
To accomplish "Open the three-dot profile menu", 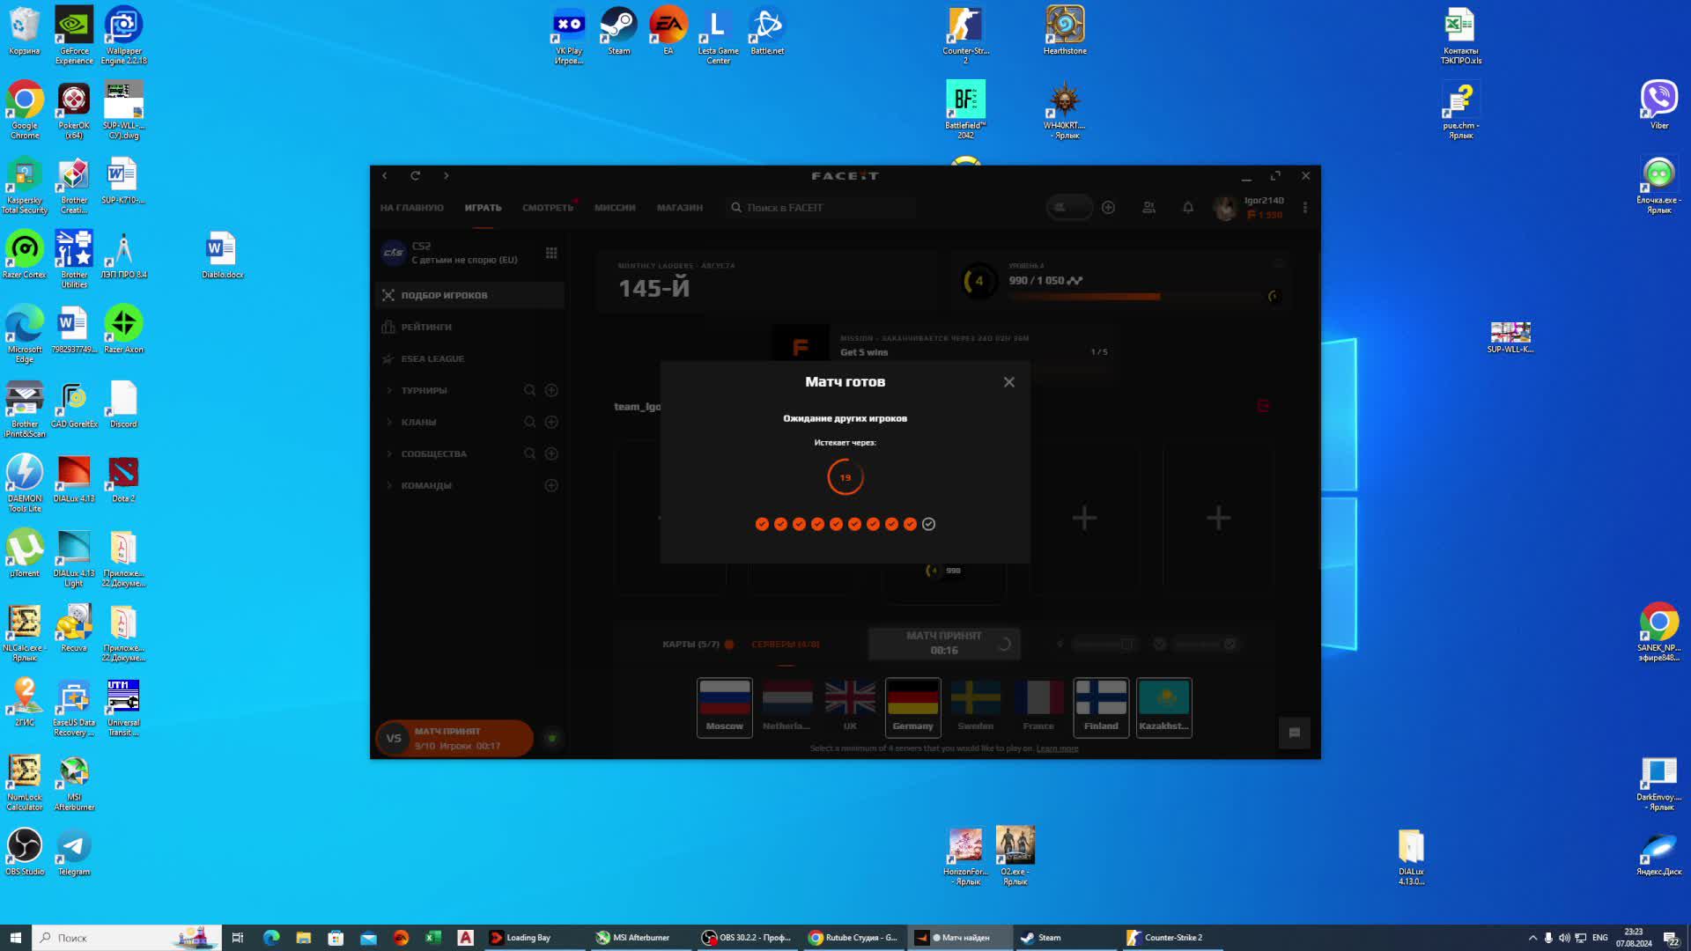I will click(1304, 208).
